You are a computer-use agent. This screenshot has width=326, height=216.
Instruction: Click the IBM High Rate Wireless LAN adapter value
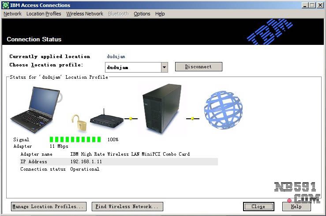pyautogui.click(x=130, y=154)
